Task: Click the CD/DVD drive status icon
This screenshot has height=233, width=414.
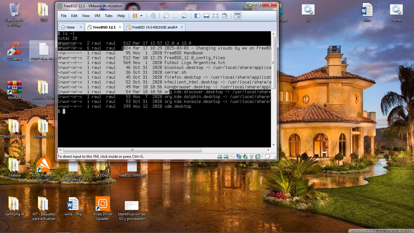Action: (232, 157)
